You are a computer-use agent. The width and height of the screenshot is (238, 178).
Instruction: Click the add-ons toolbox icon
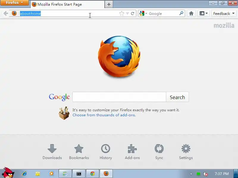pyautogui.click(x=64, y=113)
